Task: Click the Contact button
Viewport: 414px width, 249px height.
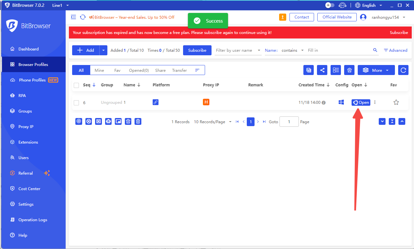Action: coord(302,17)
